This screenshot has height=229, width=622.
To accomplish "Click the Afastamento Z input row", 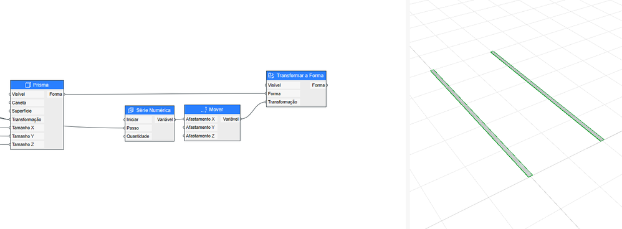I will 201,136.
